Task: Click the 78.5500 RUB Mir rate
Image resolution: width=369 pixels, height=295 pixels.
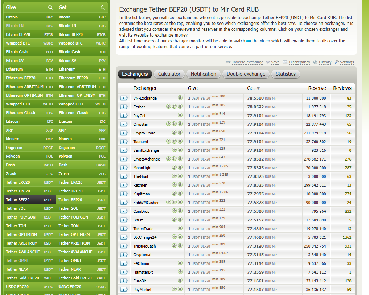Action: tap(262, 98)
